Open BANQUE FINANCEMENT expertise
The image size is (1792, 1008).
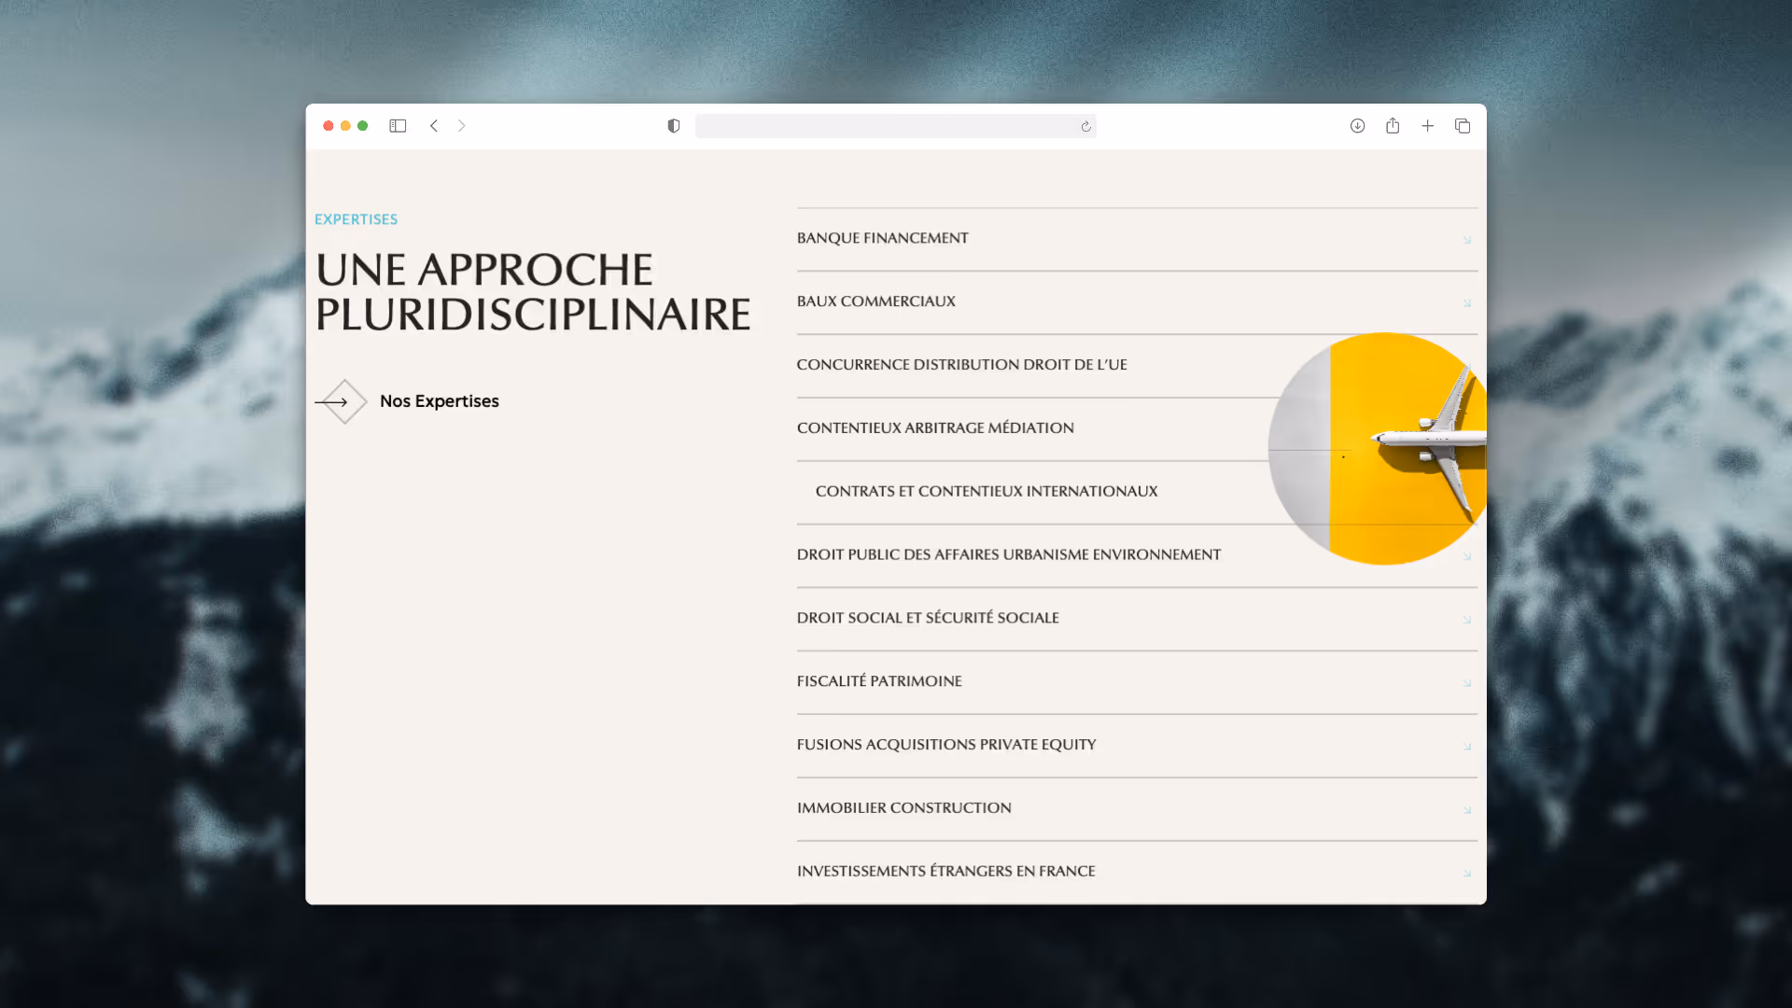[882, 238]
